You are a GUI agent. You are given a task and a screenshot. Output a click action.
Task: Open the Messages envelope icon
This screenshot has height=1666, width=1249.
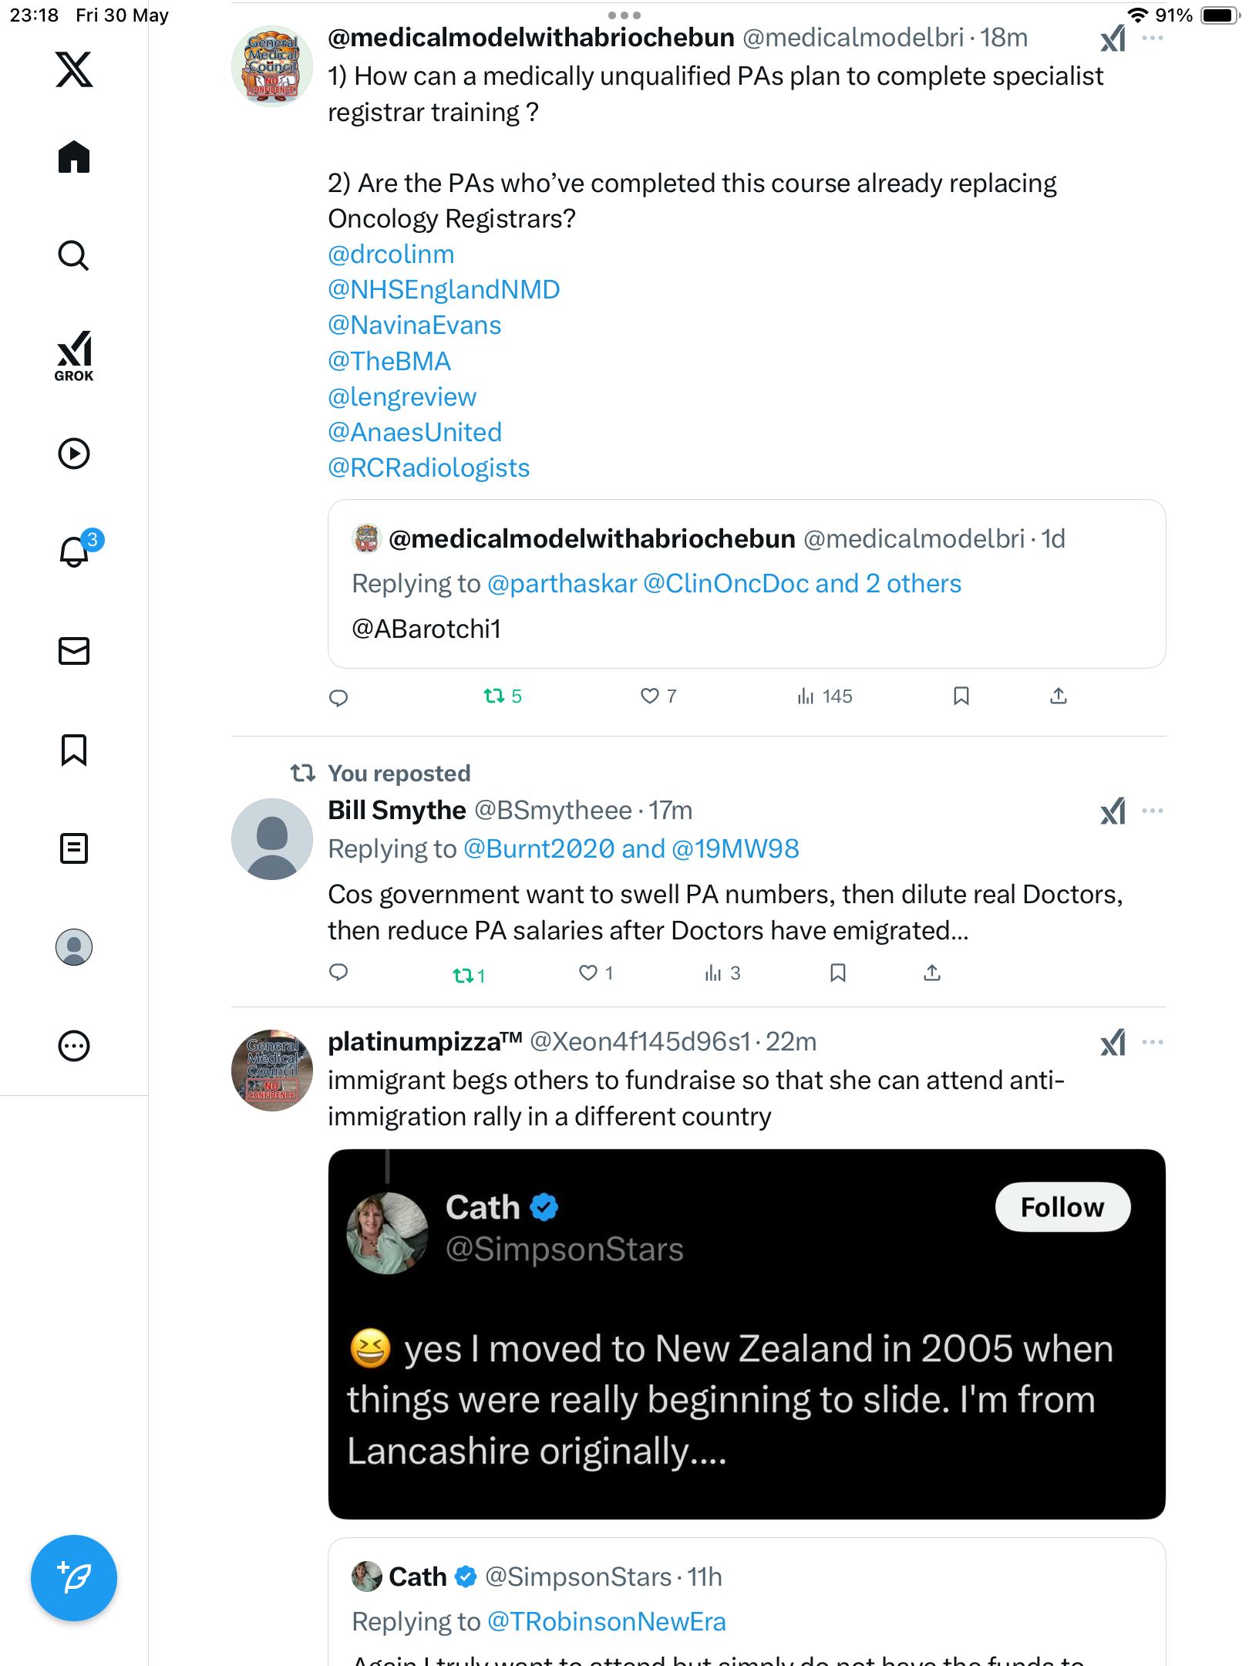coord(74,651)
